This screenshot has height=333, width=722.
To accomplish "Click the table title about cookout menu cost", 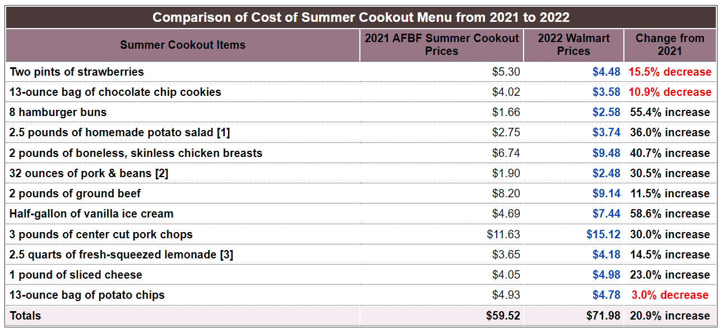I will click(x=361, y=17).
